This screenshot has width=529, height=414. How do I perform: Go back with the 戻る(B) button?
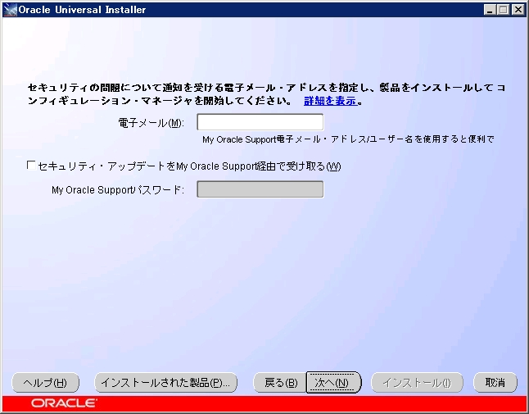click(x=276, y=382)
